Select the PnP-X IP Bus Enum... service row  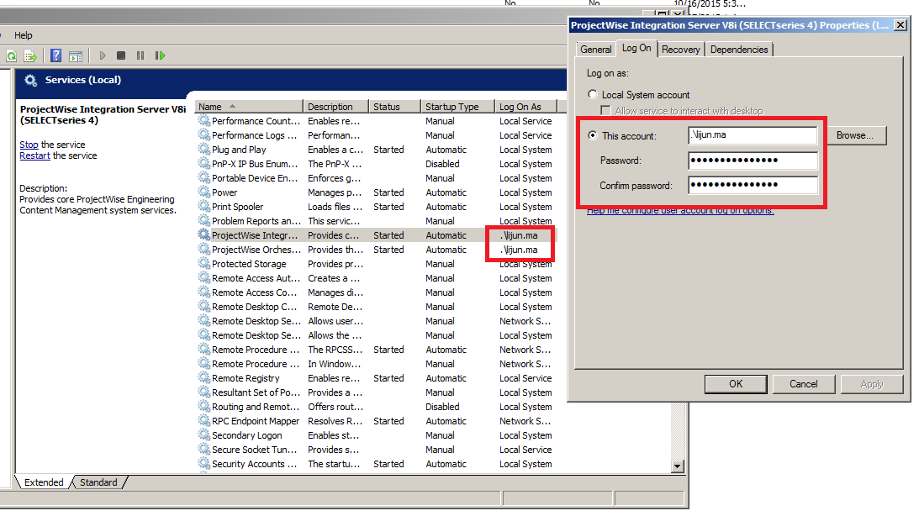375,164
